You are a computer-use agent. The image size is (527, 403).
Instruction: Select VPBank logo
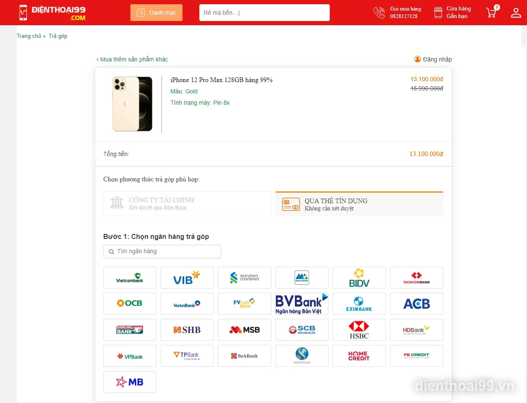[x=130, y=356]
